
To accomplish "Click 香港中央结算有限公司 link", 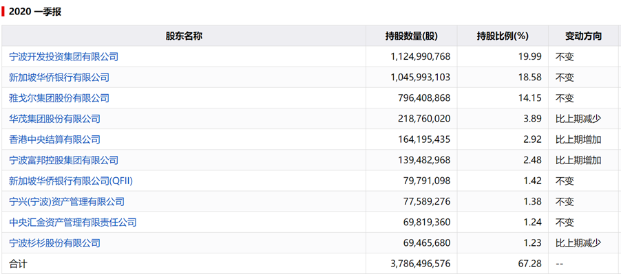I will tap(54, 139).
